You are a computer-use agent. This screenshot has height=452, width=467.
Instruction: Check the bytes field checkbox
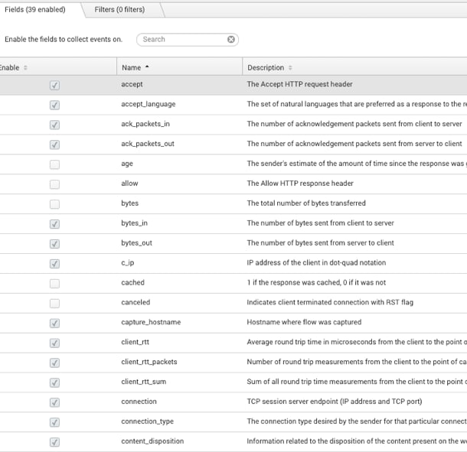pos(54,204)
